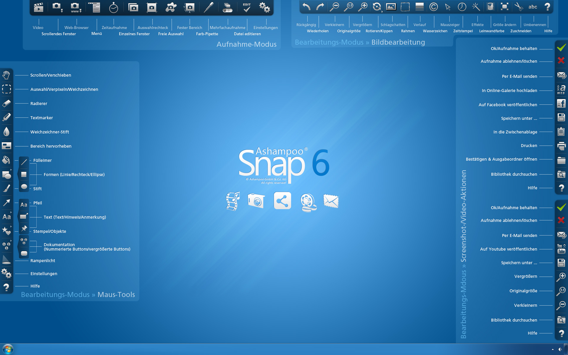Select the Zuschneiden scissors icon
This screenshot has height=355, width=568.
click(x=519, y=7)
